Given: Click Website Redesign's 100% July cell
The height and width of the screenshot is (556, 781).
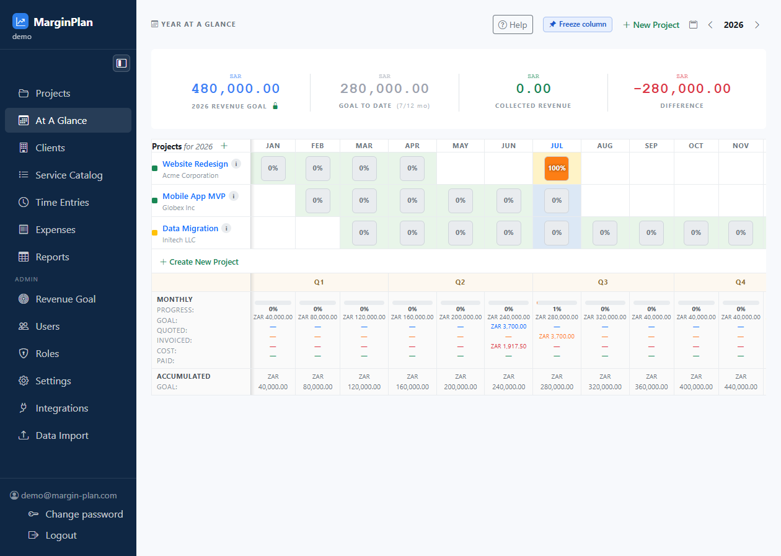Looking at the screenshot, I should (x=557, y=169).
